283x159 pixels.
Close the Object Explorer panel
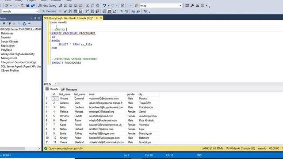pyautogui.click(x=39, y=18)
